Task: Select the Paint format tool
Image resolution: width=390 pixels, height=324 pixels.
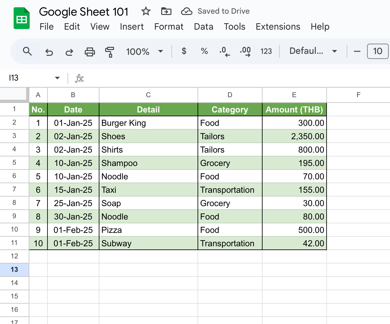Action: tap(109, 51)
